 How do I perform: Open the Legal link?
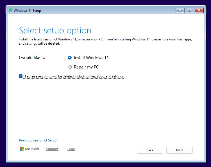click(71, 149)
